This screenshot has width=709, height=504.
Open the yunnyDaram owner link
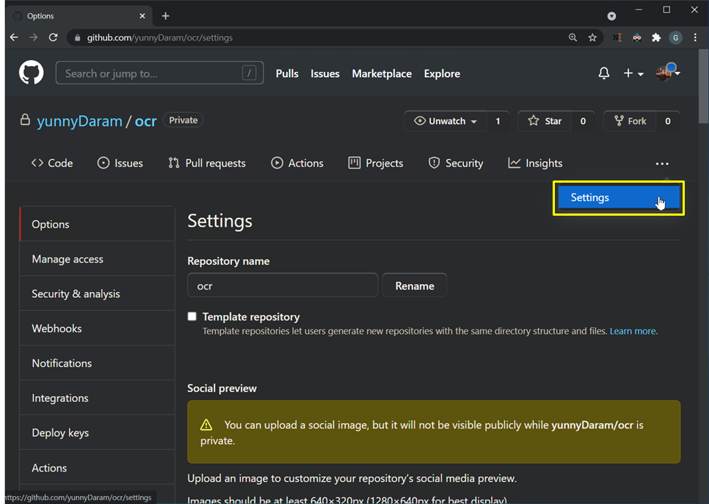79,121
